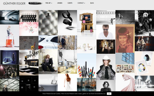154x96 pixels.
Task: Open the vintage child portrait photo
Action: tap(125, 38)
